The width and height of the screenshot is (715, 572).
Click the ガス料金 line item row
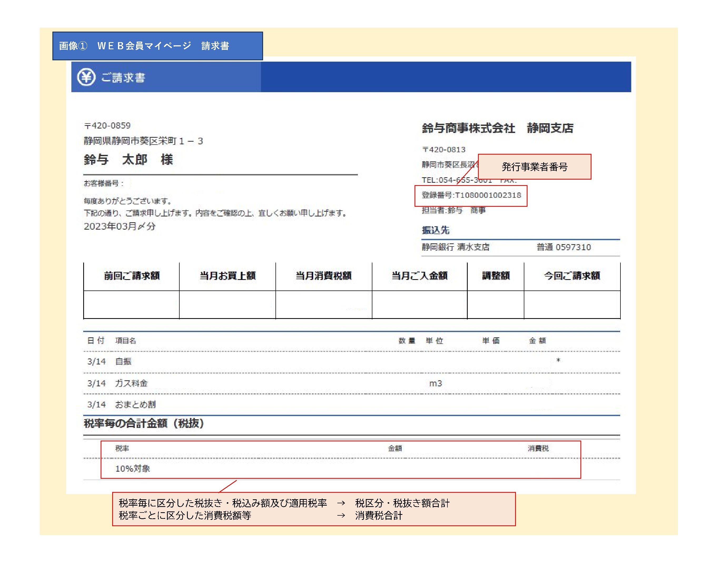(131, 383)
